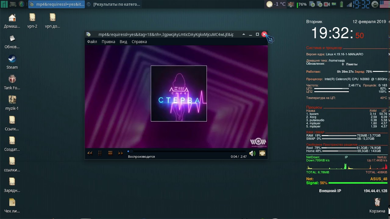Click the screen thumbnail tray icon
Screen dimensions: 390x219
pyautogui.click(x=291, y=4)
